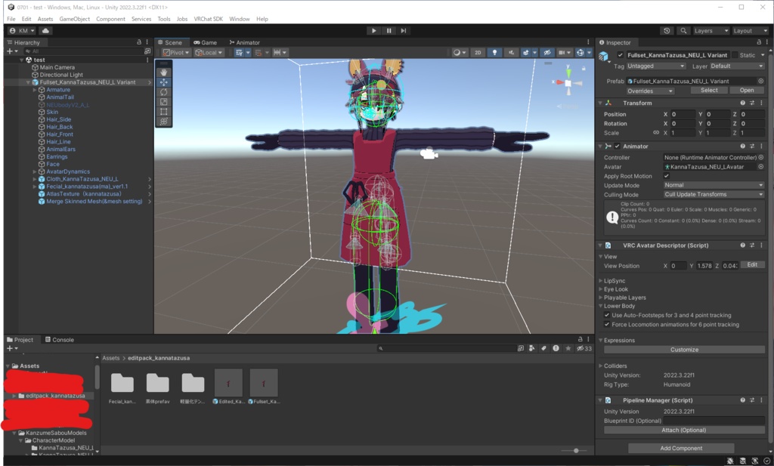Click the Pause button
774x466 pixels.
coord(389,30)
